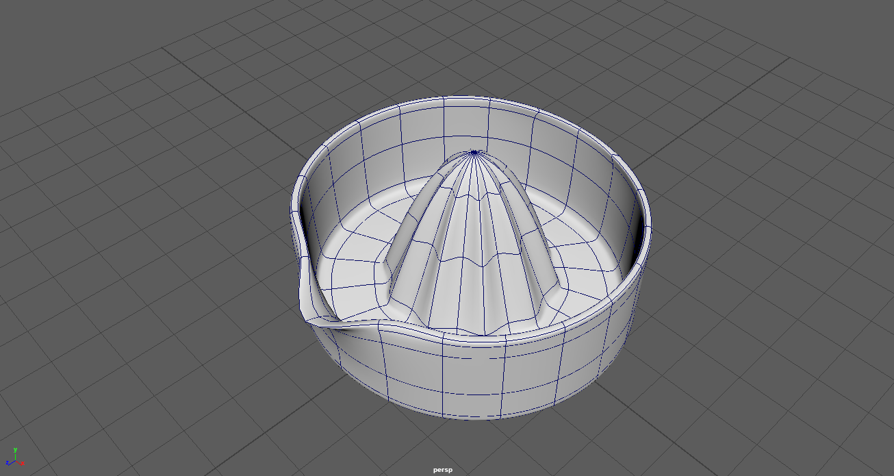
Task: Select the top vertex of the juicer cone
Action: coord(474,152)
